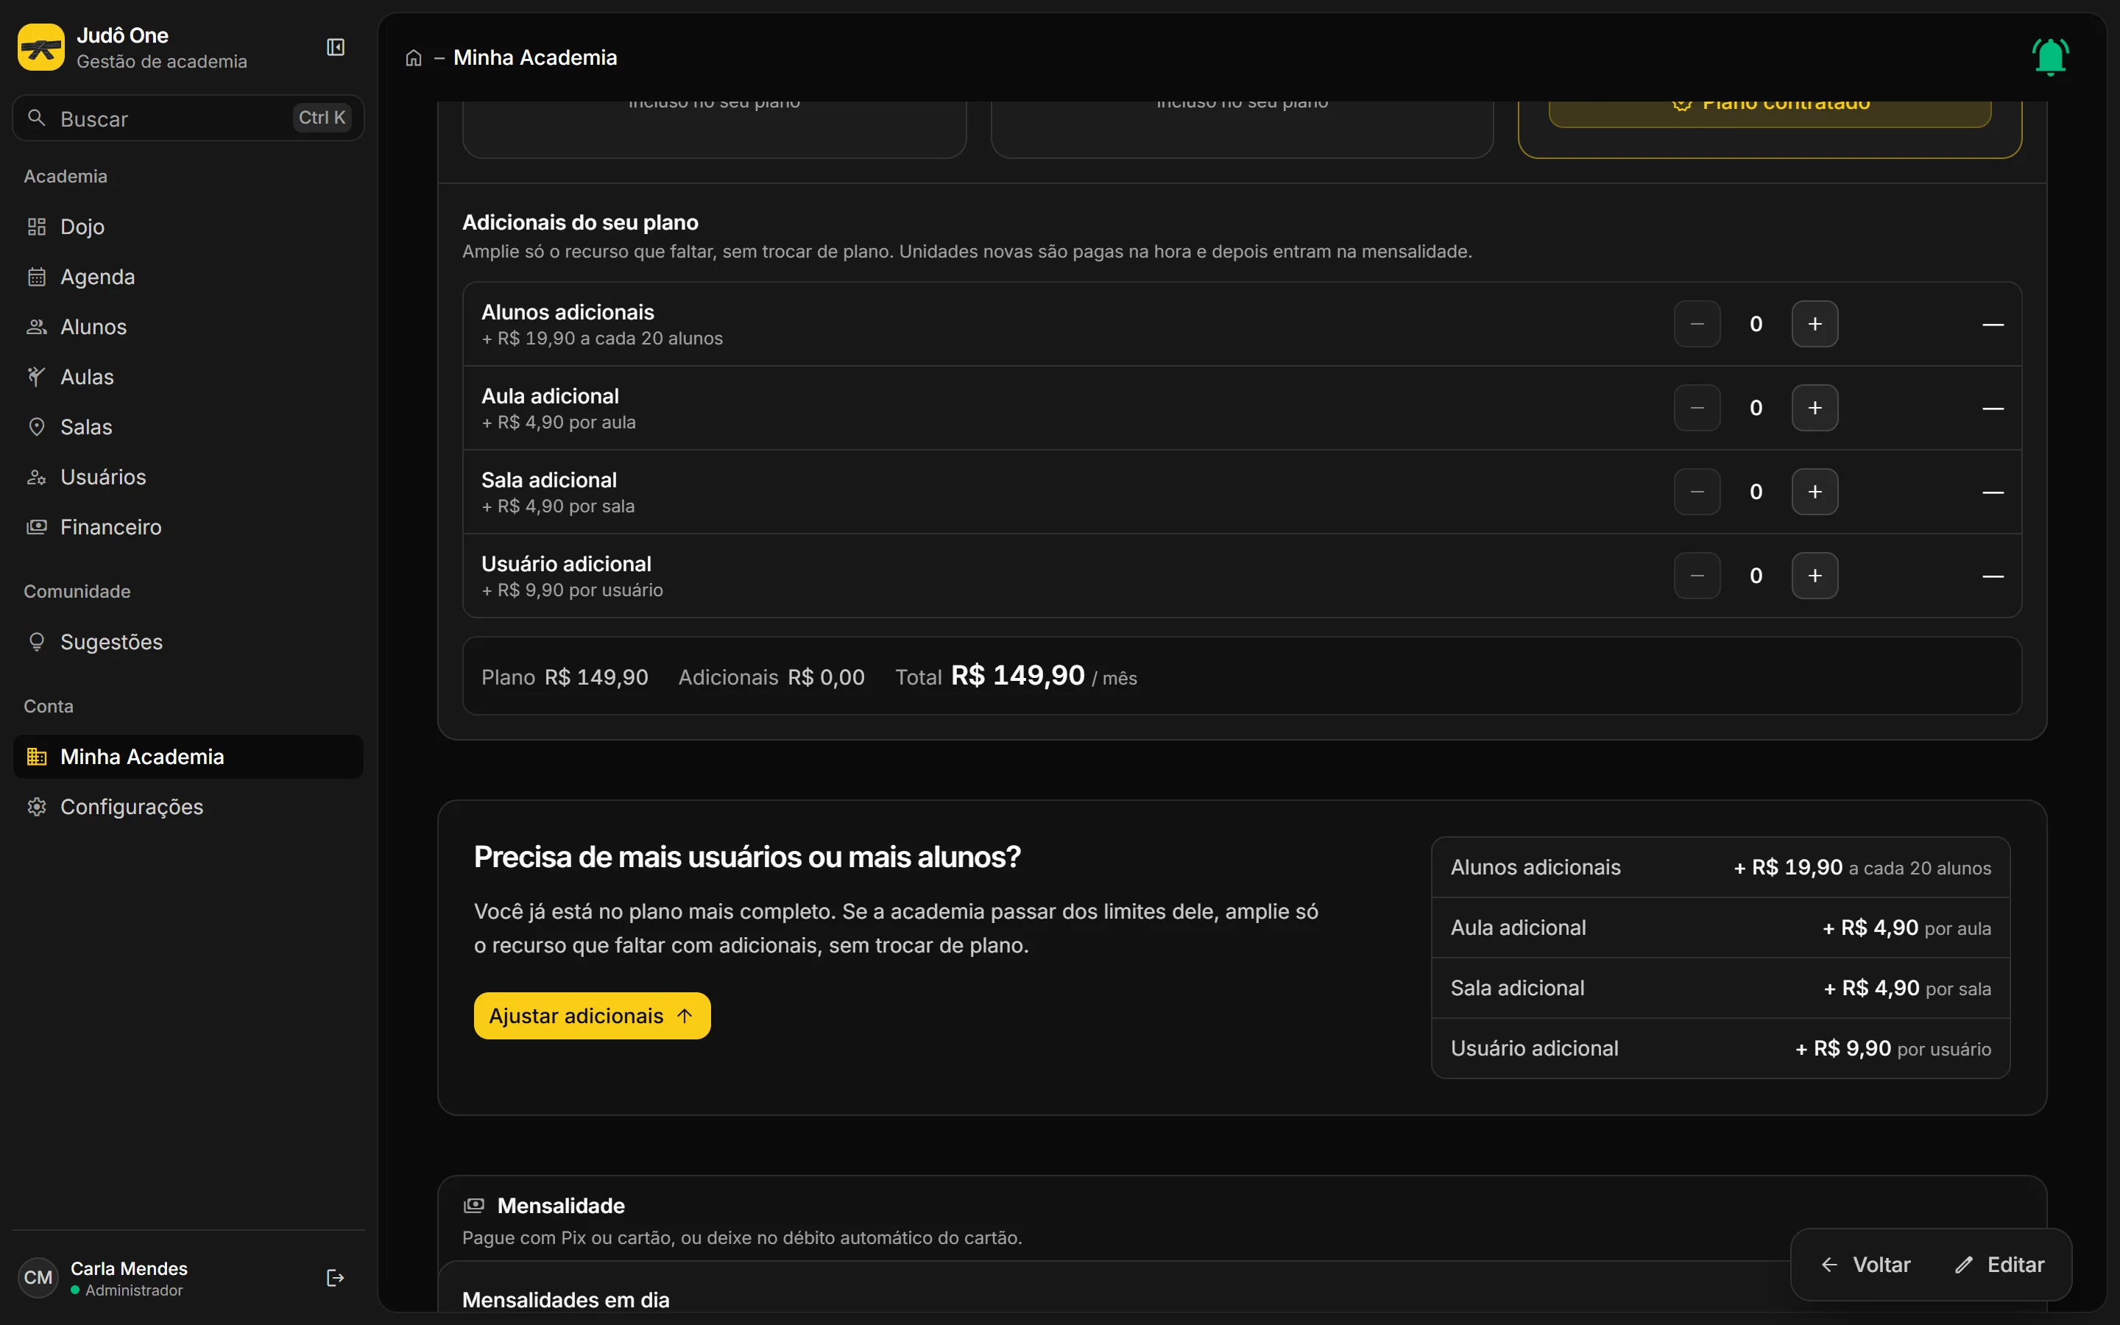Image resolution: width=2120 pixels, height=1325 pixels.
Task: Decrease Aula adicional quantity
Action: (x=1697, y=408)
